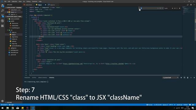Image resolution: width=196 pixels, height=110 pixels.
Task: Click Prettier in the status bar
Action: tap(186, 105)
